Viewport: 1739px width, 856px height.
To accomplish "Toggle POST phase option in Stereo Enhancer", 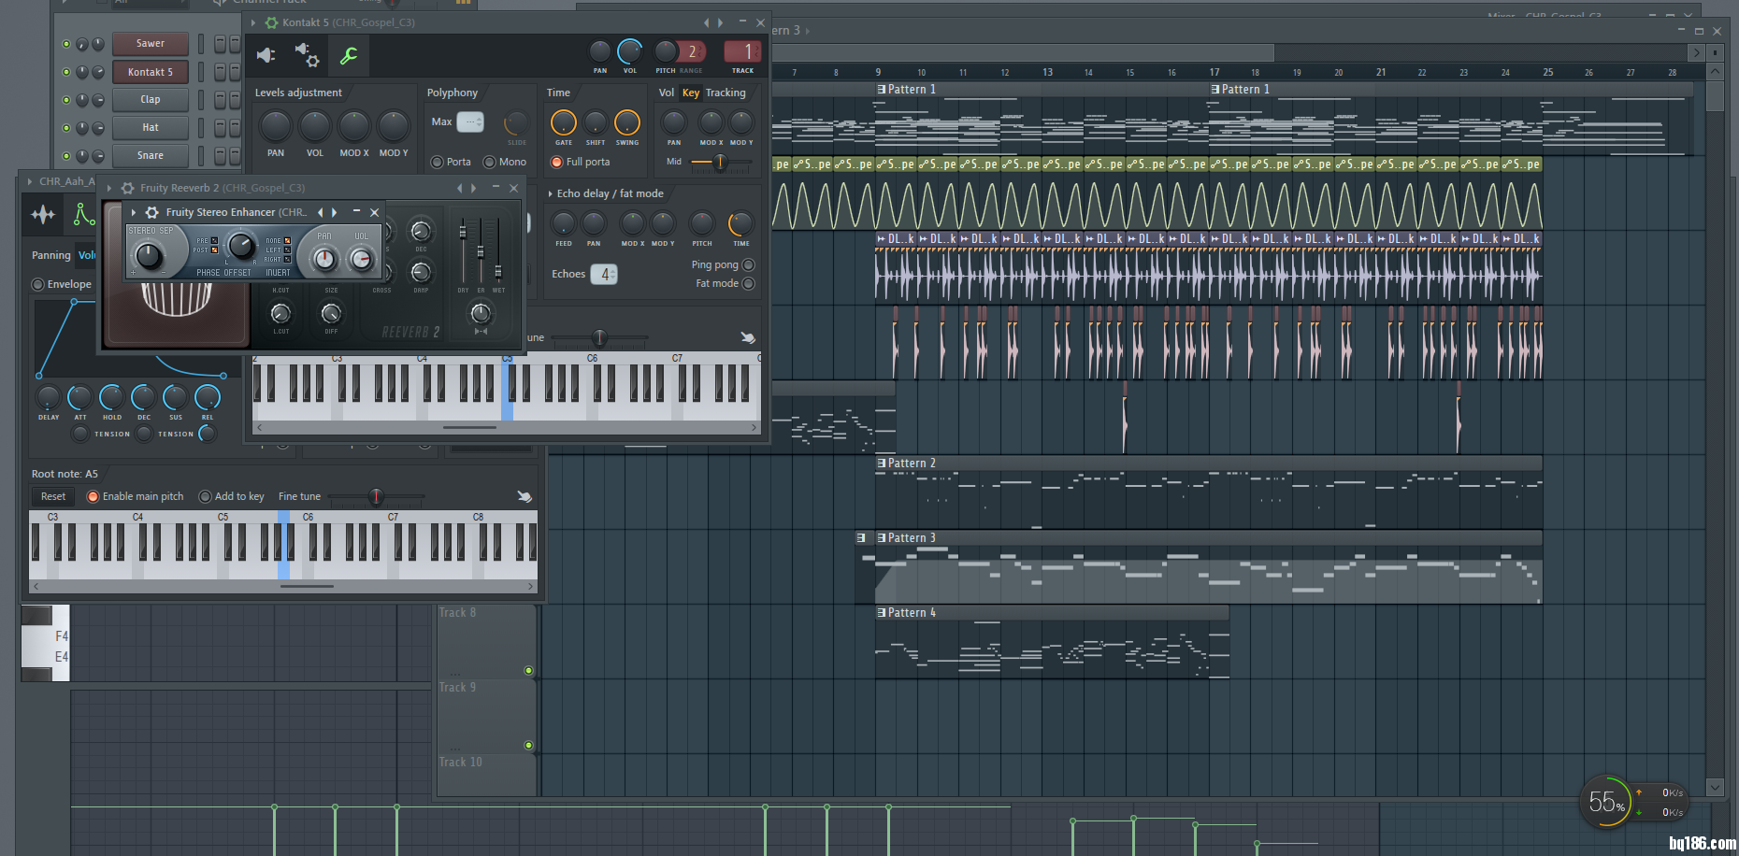I will (x=214, y=250).
